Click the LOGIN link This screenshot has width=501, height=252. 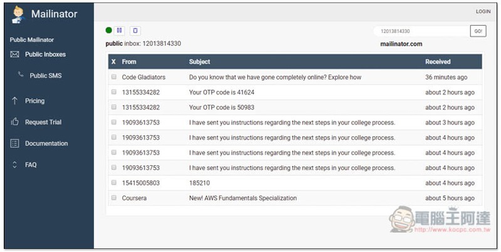tap(483, 11)
